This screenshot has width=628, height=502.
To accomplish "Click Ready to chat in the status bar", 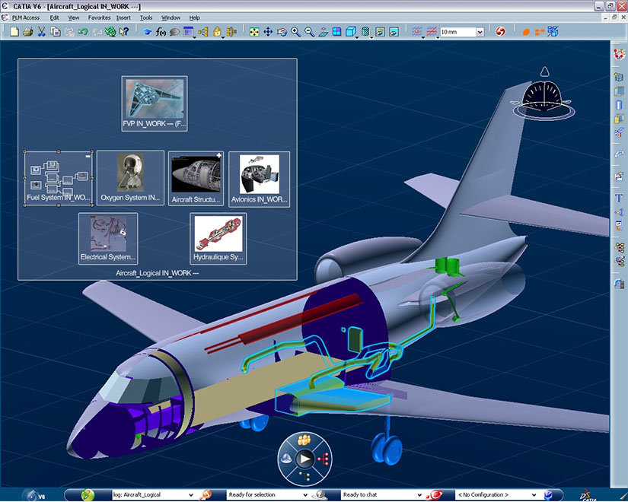I will coord(364,494).
